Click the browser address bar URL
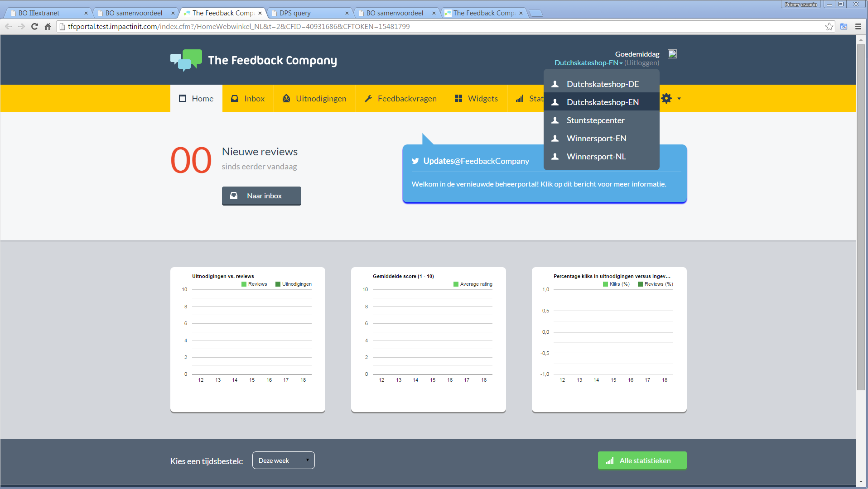This screenshot has width=868, height=489. (239, 27)
